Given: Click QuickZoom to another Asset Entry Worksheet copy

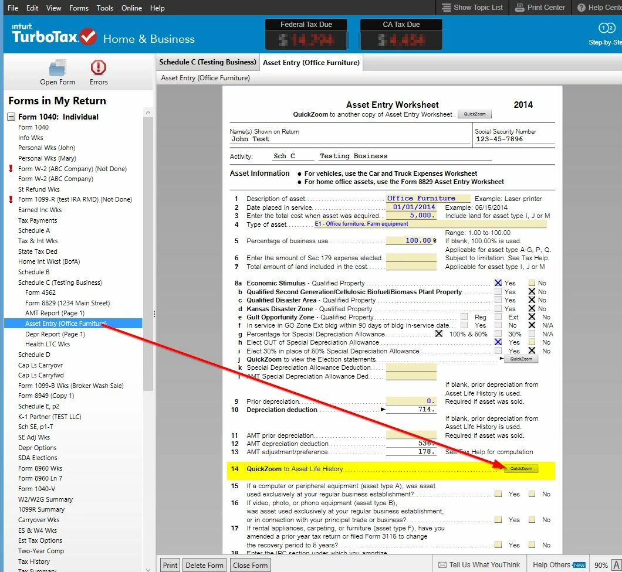Looking at the screenshot, I should click(475, 114).
